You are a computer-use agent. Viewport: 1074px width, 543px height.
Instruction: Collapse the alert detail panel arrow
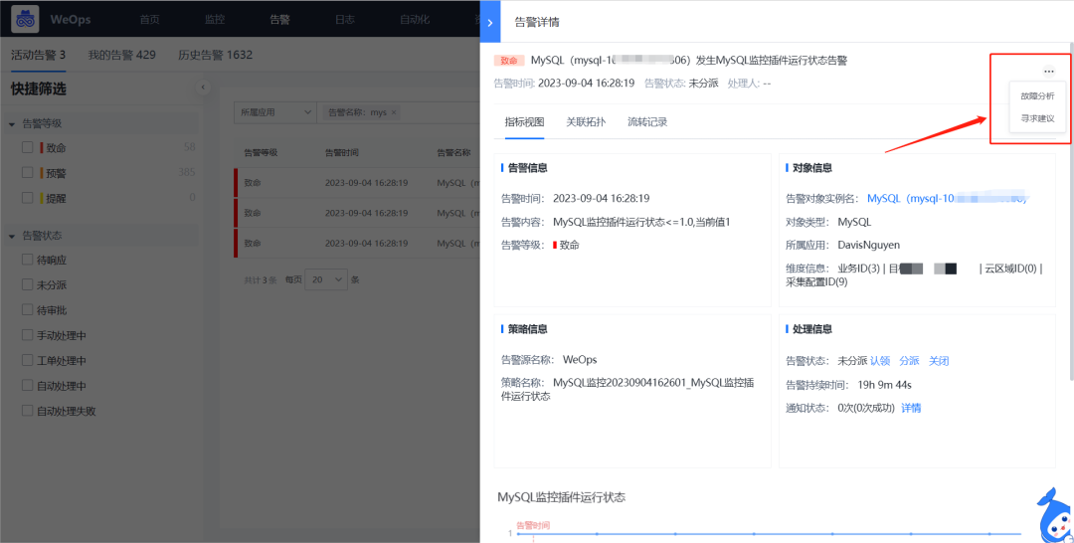tap(489, 22)
